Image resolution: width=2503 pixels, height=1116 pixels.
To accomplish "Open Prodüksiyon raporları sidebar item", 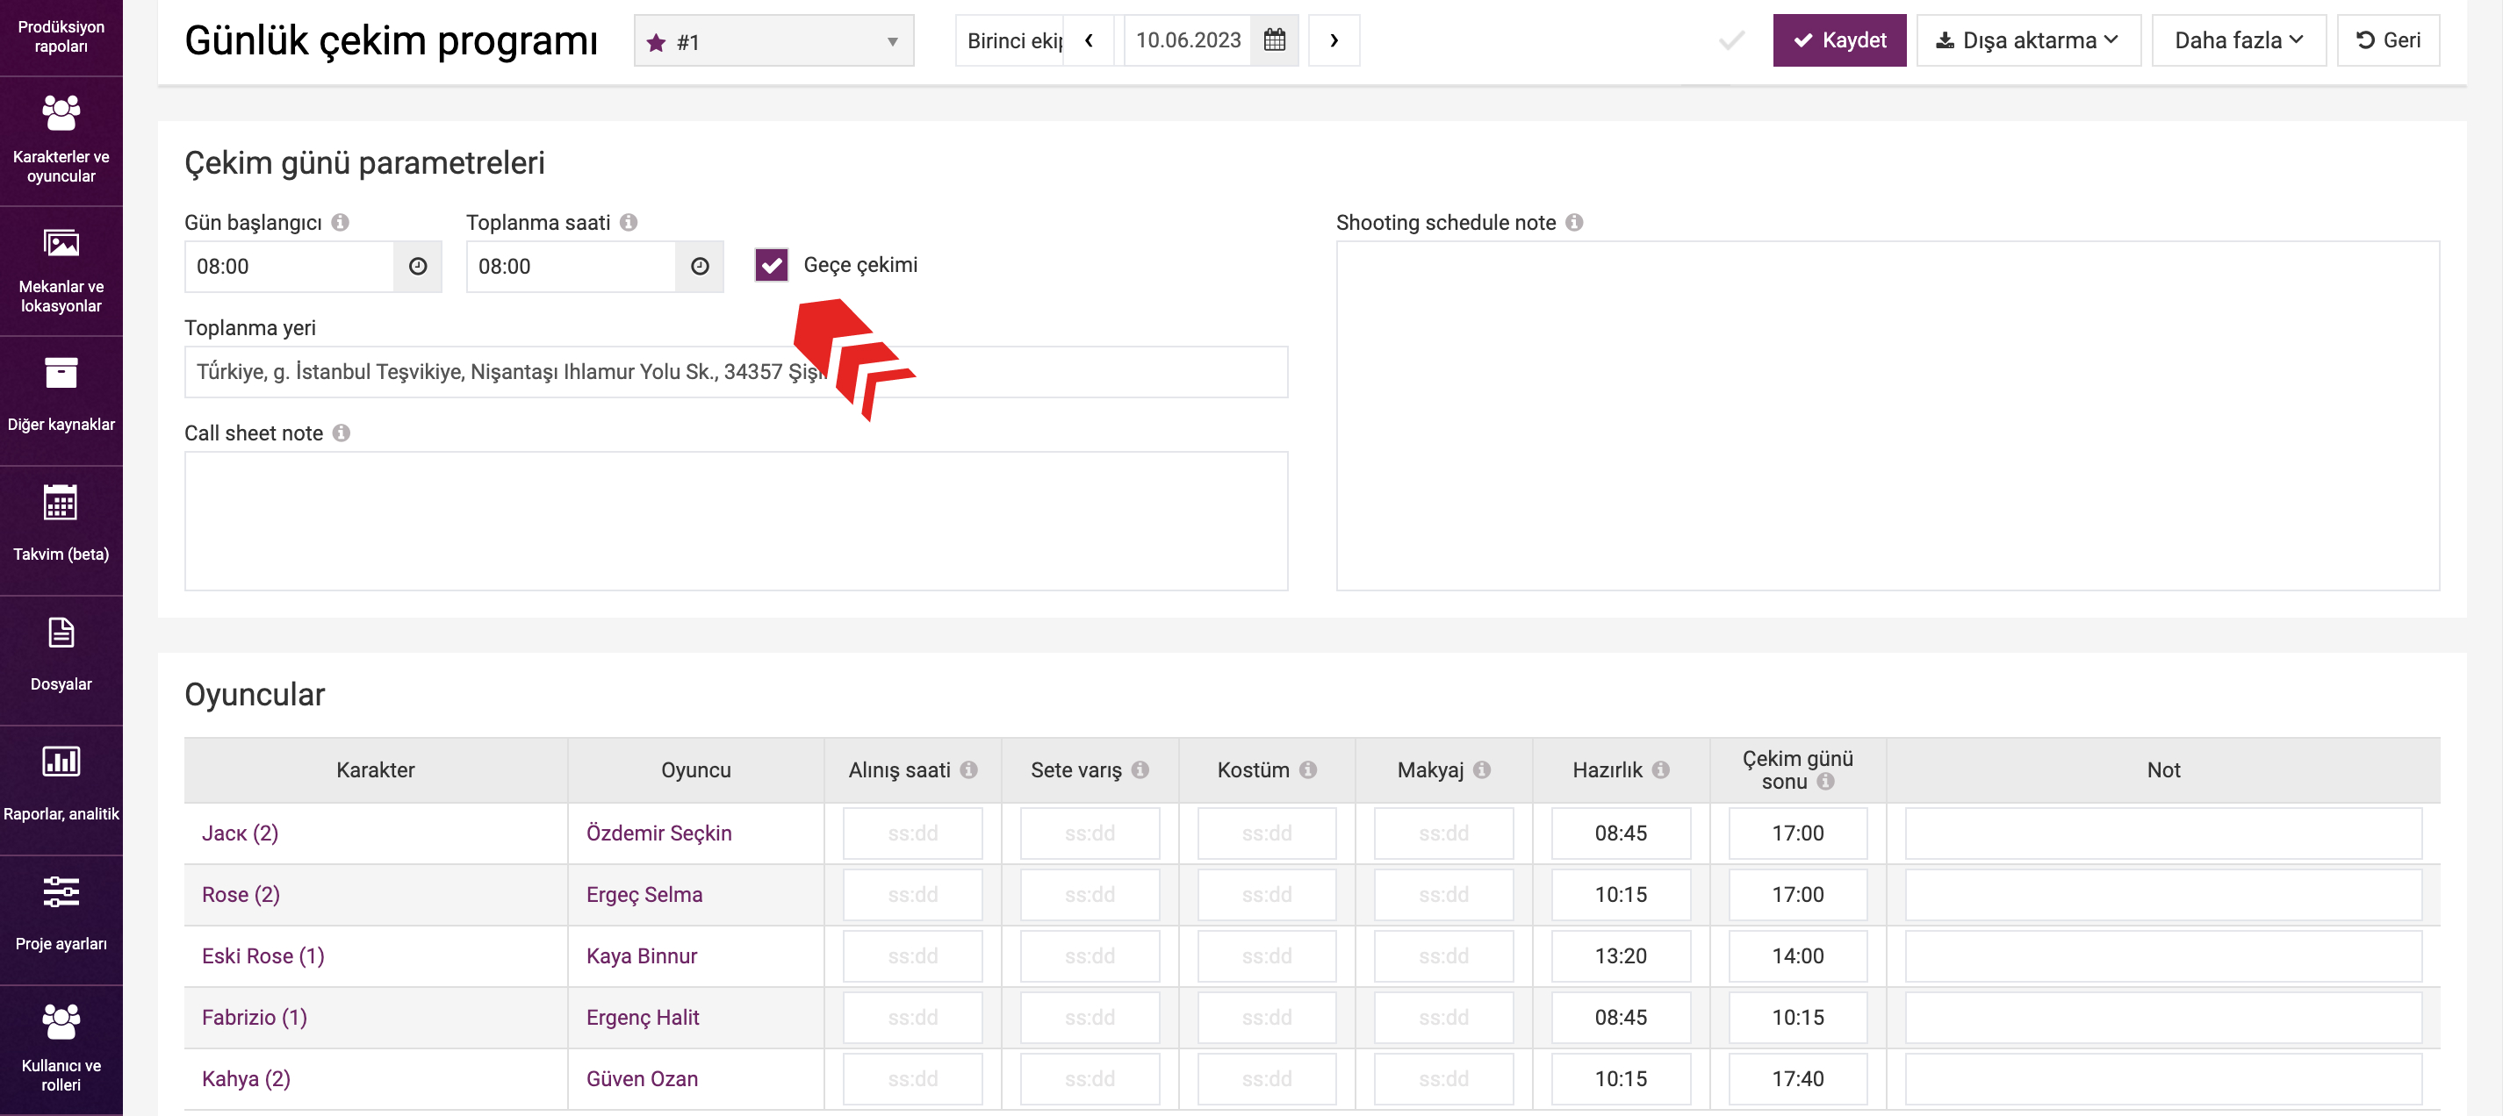I will pyautogui.click(x=61, y=37).
